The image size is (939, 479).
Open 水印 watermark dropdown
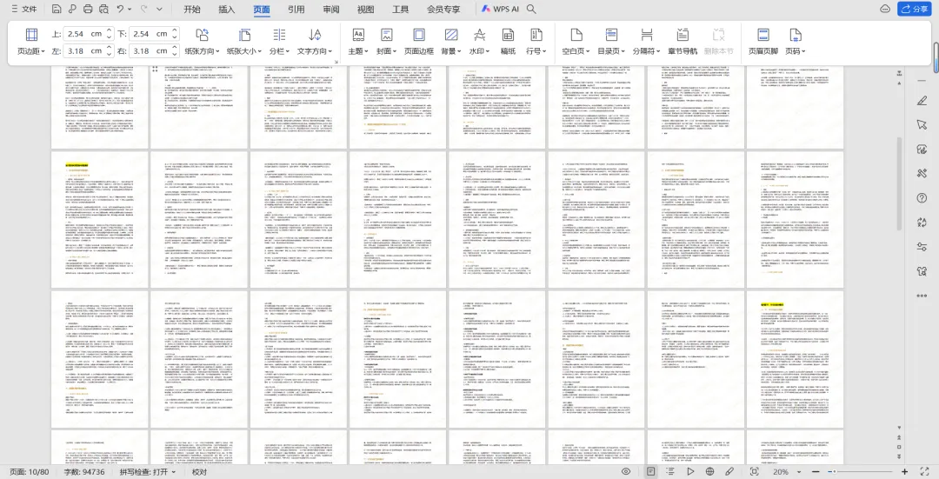point(479,42)
